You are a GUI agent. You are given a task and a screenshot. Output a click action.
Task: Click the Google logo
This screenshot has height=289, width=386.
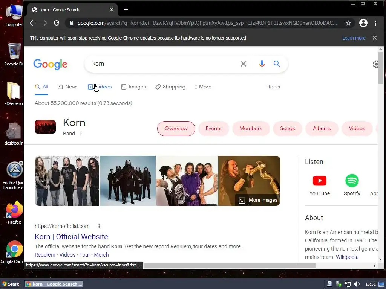coord(50,64)
